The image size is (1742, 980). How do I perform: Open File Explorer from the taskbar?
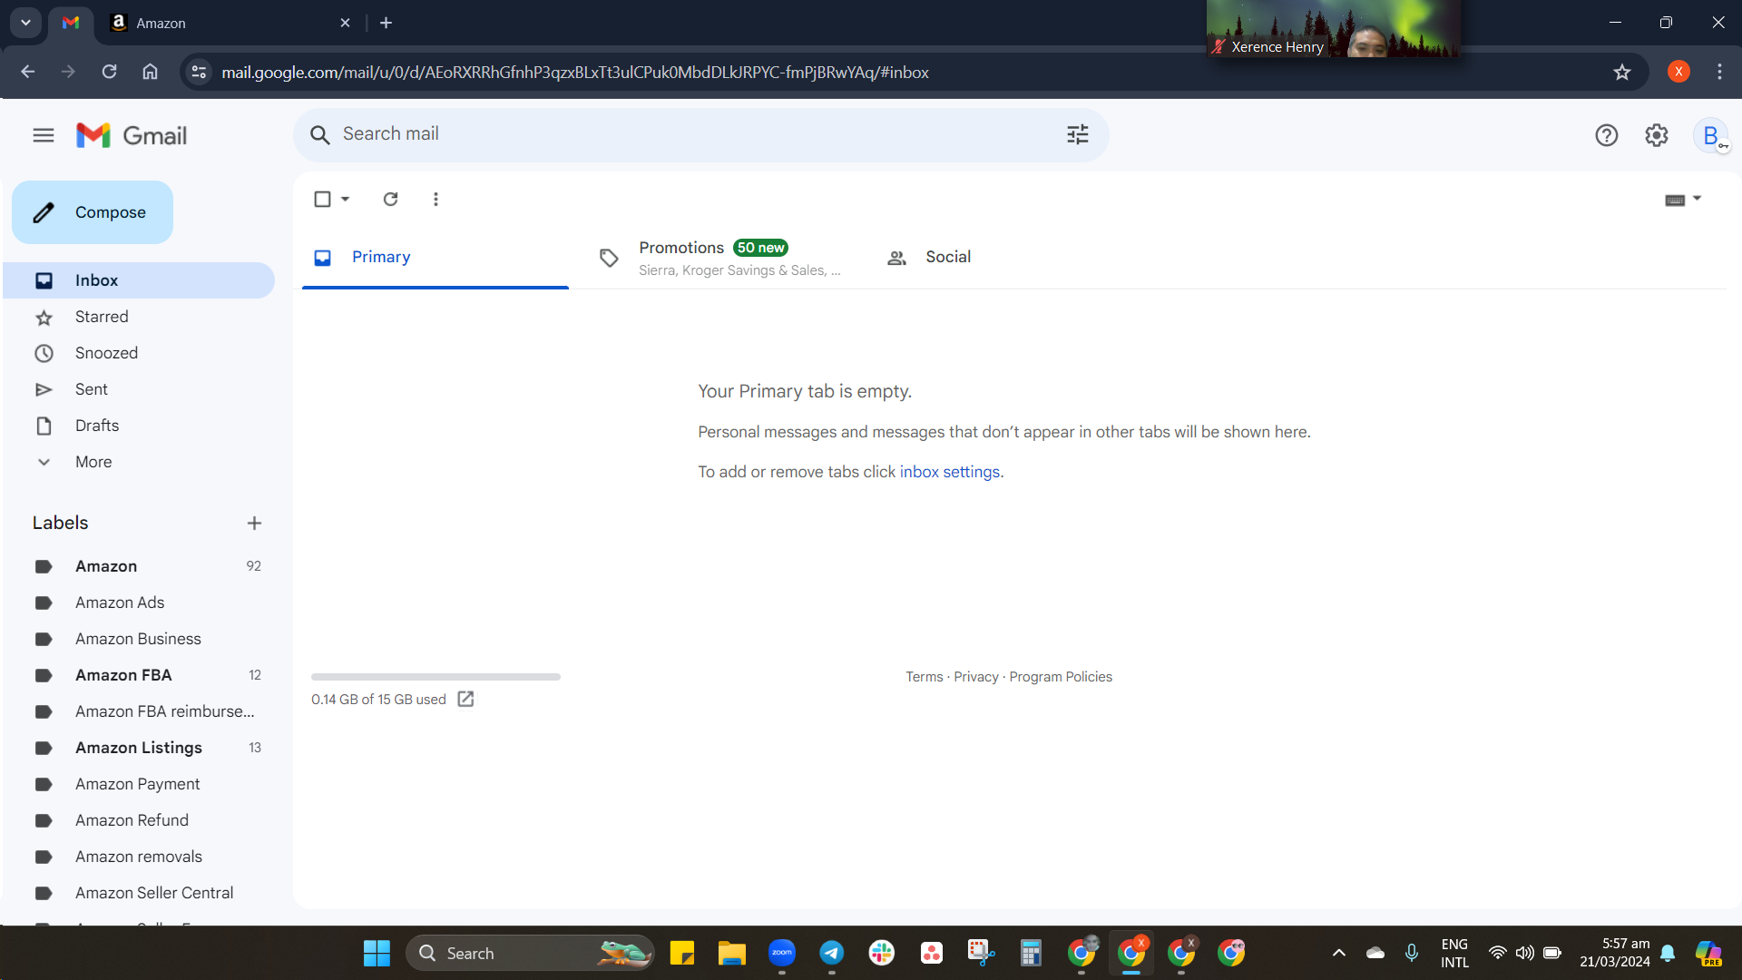click(x=732, y=953)
